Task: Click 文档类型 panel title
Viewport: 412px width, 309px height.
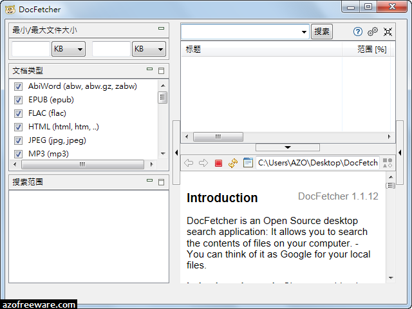Action: point(28,70)
